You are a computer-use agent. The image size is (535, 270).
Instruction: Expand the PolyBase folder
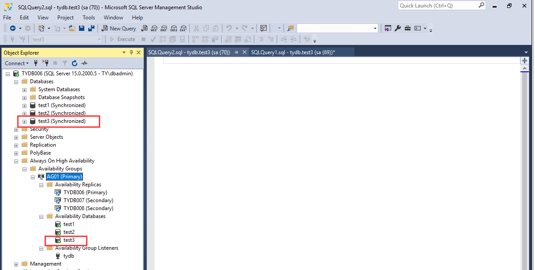(x=16, y=153)
